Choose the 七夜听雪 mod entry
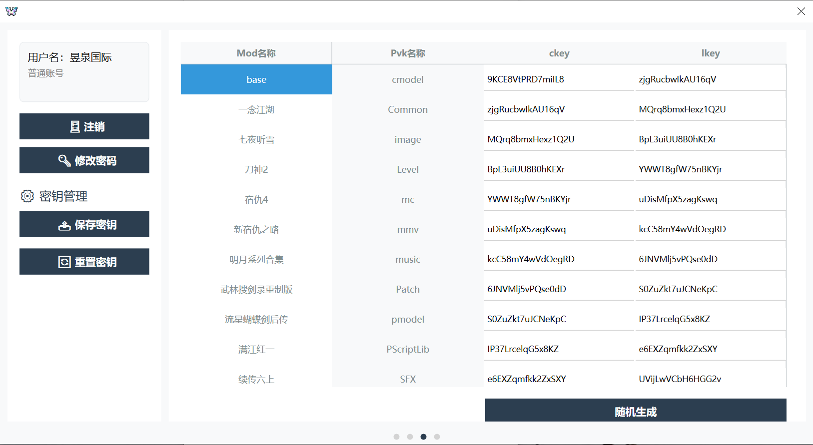The image size is (813, 445). (256, 139)
